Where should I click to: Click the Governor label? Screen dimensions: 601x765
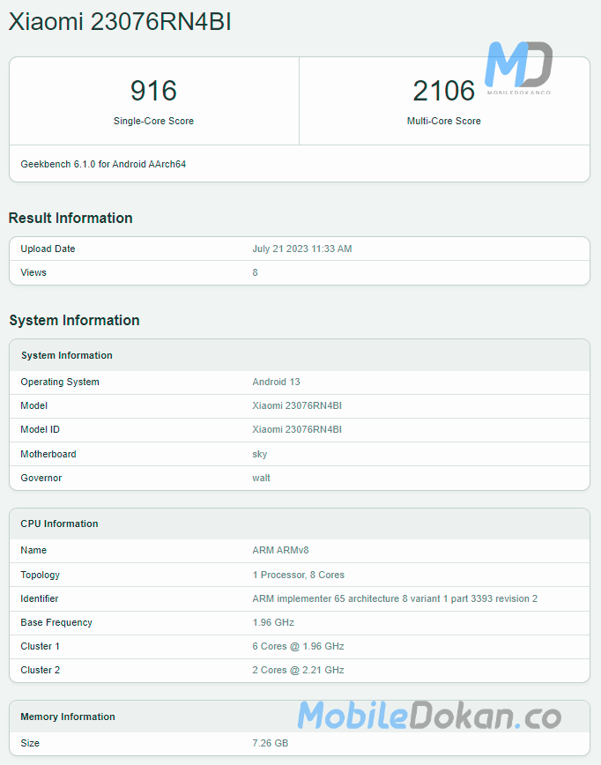pyautogui.click(x=41, y=478)
